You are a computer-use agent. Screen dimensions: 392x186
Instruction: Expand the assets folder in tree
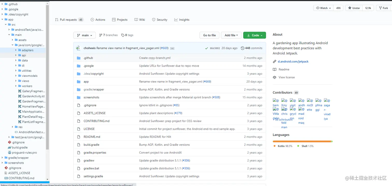coord(12,40)
